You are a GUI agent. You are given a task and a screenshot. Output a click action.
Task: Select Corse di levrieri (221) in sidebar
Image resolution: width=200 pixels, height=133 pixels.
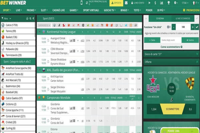pyautogui.click(x=18, y=116)
